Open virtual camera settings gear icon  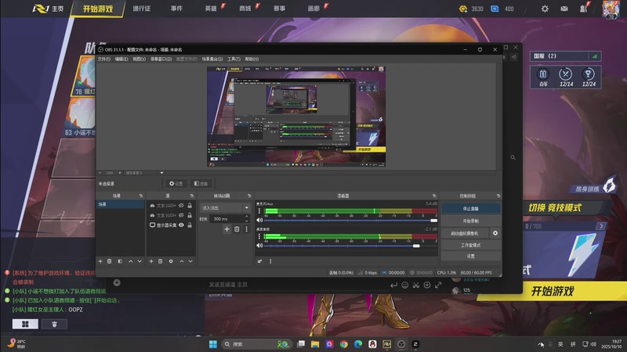coord(495,233)
